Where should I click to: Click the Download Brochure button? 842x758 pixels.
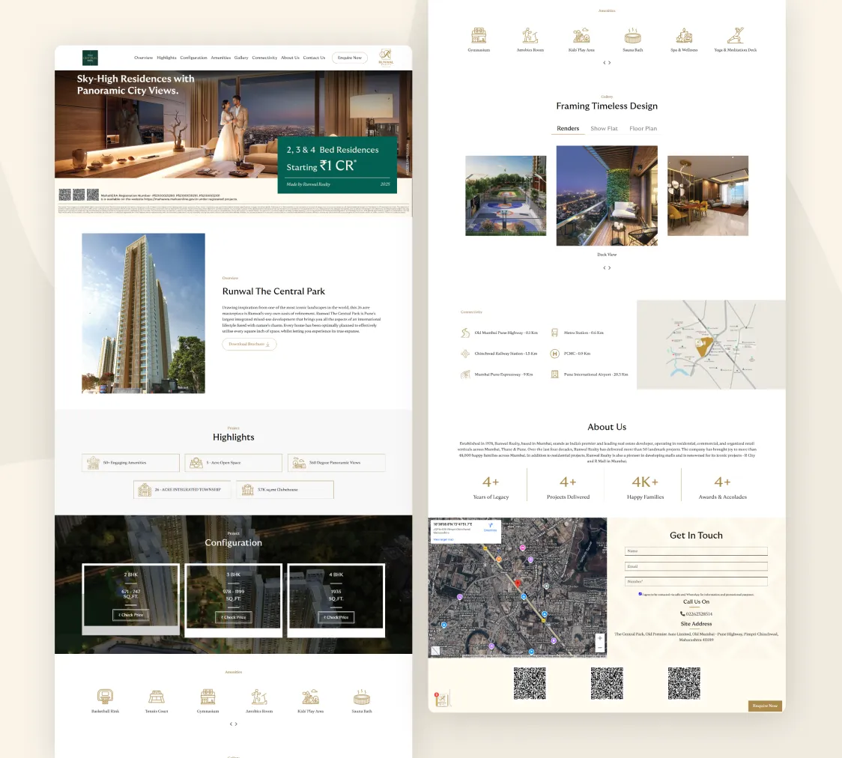pyautogui.click(x=249, y=345)
